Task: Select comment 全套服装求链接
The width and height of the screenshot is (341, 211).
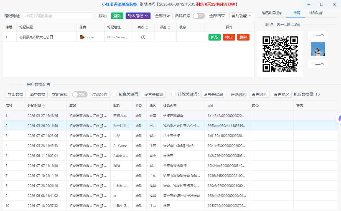Action: [170, 166]
